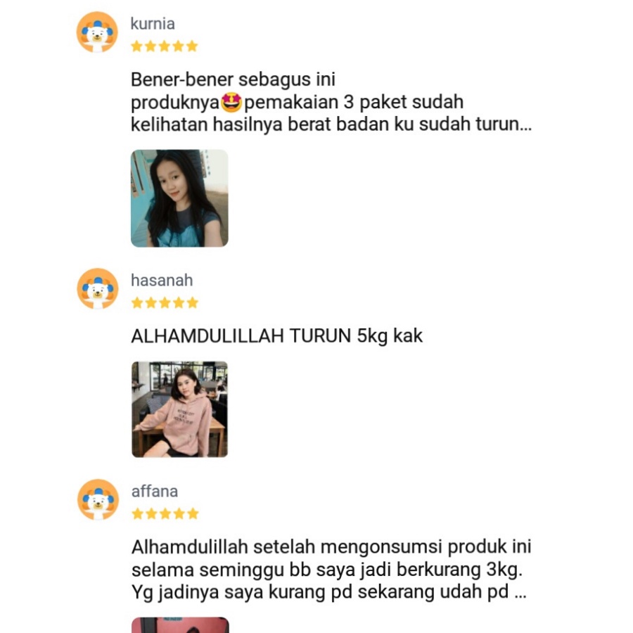The width and height of the screenshot is (633, 633).
Task: Open hasanah's pink hoodie review photo
Action: (x=179, y=409)
